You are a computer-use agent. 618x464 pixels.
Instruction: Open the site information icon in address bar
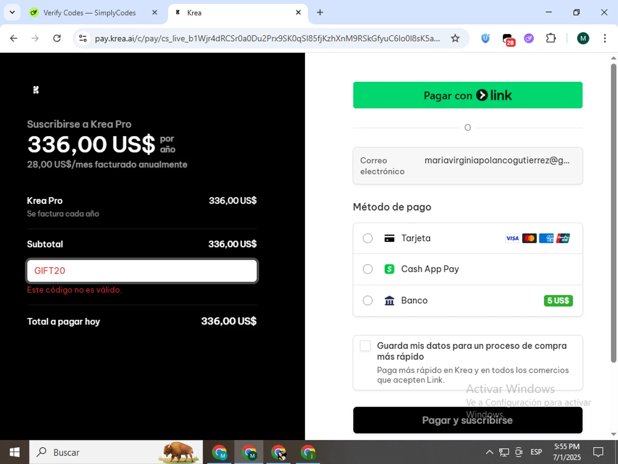click(83, 38)
